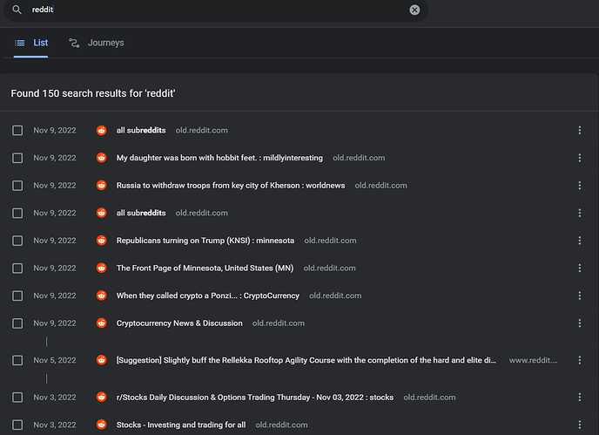Check the crypto Ponzi entry checkbox
Viewport: 599px width, 435px height.
tap(17, 296)
